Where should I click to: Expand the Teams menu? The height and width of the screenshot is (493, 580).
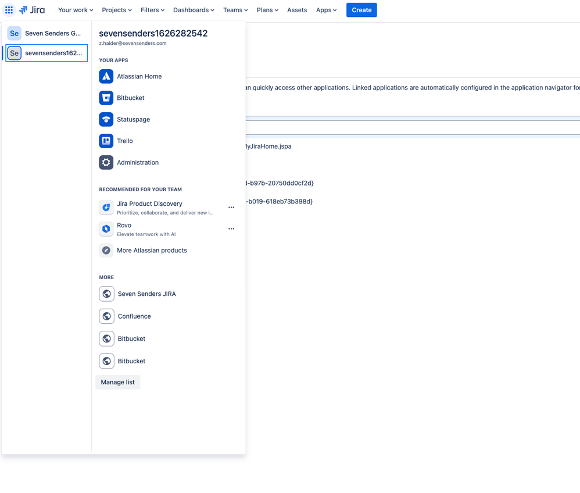click(235, 10)
